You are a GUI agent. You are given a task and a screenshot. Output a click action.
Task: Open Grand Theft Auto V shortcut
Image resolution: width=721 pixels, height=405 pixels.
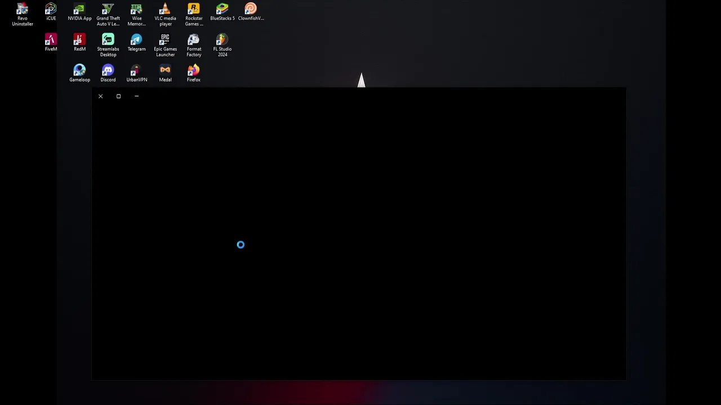click(x=108, y=15)
